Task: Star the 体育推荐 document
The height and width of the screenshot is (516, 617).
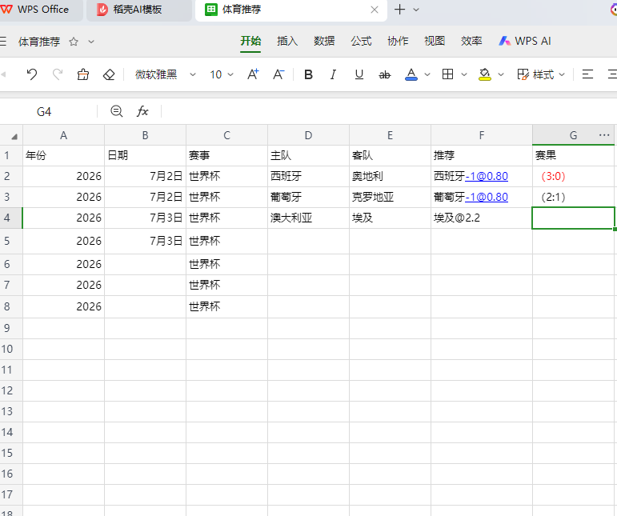Action: [x=74, y=42]
